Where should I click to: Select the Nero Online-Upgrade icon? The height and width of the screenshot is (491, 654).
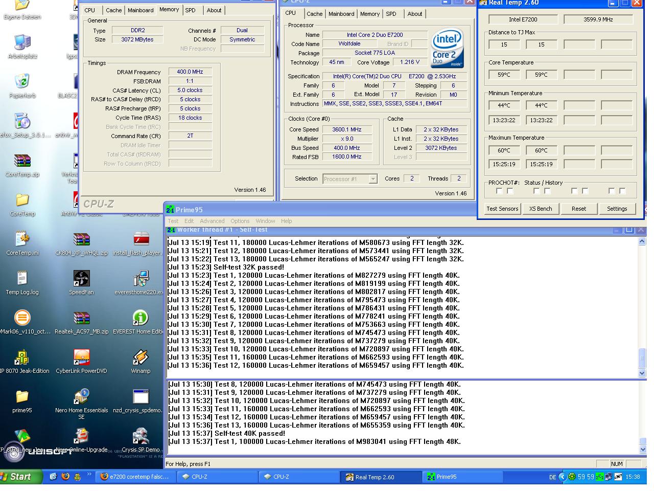coord(82,440)
